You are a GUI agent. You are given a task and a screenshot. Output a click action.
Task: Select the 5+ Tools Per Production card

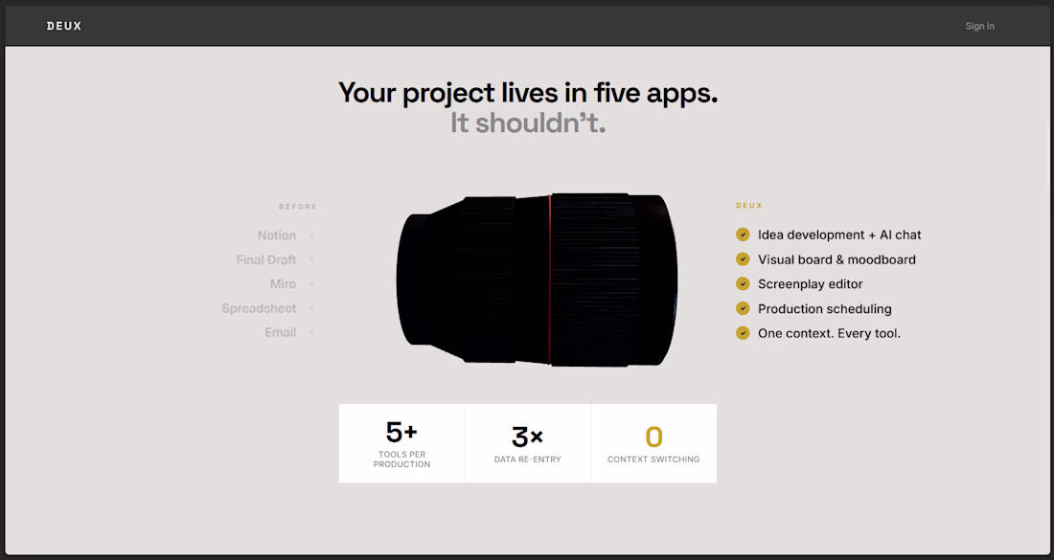coord(402,443)
